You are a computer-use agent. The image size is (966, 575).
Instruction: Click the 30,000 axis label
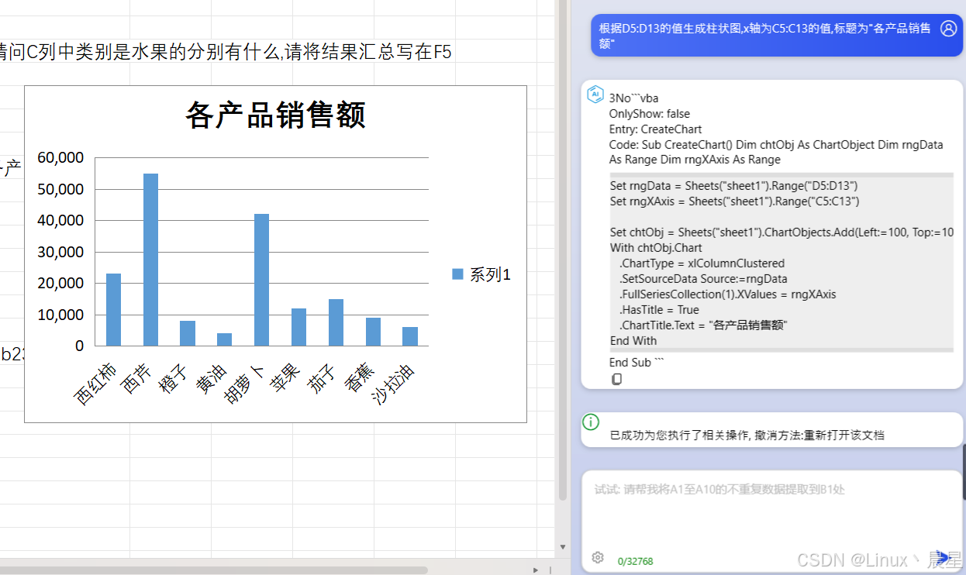coord(60,252)
